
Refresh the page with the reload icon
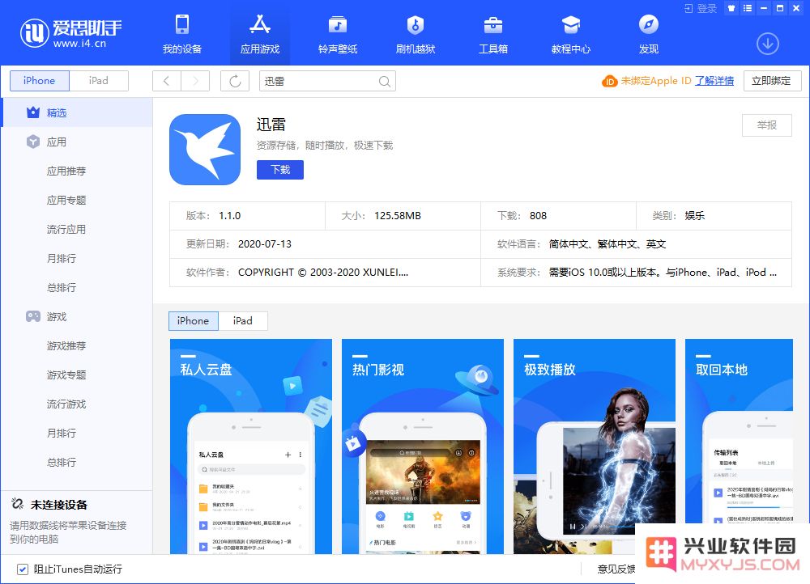pyautogui.click(x=235, y=81)
